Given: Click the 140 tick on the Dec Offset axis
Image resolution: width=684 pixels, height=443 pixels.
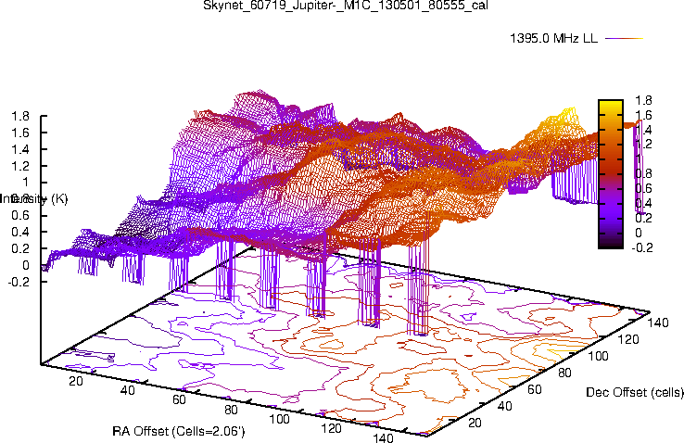Looking at the screenshot, I should (x=658, y=323).
